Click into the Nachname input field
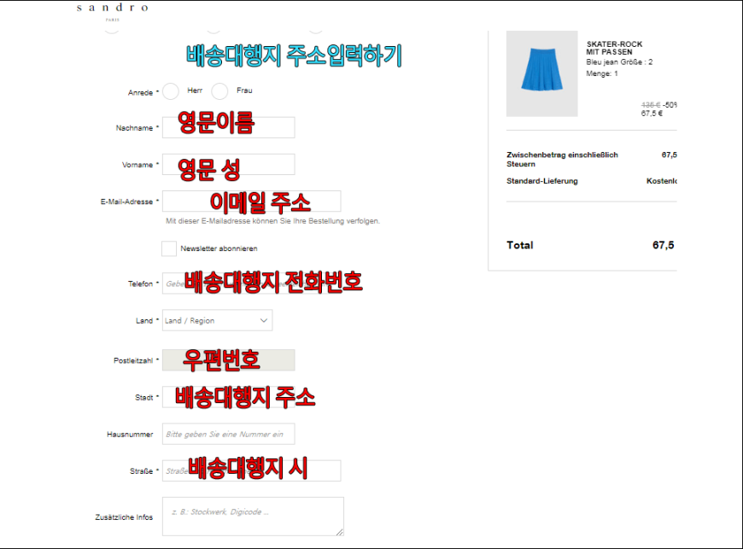The width and height of the screenshot is (743, 549). click(x=228, y=127)
